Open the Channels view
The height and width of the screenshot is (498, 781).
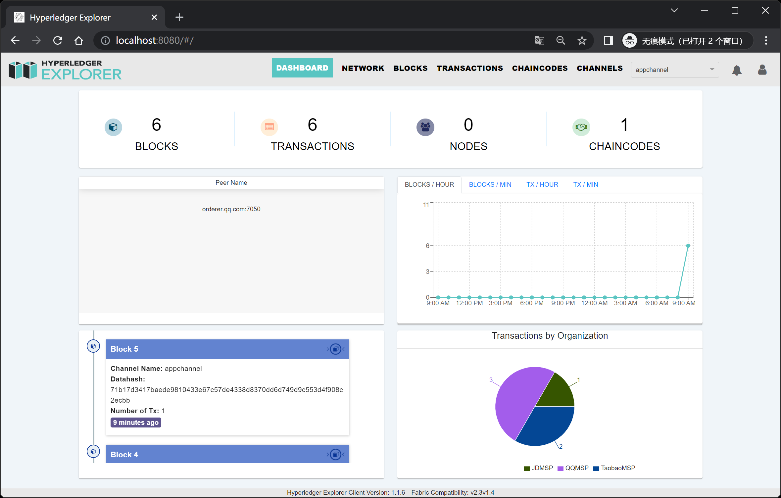point(600,68)
